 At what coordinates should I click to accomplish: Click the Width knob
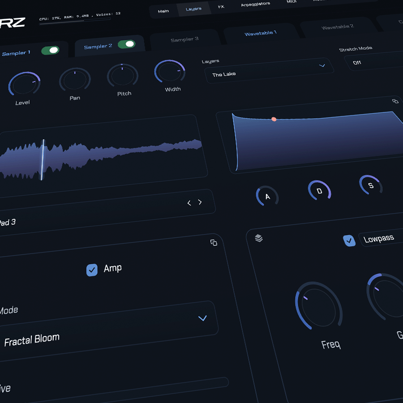coord(170,71)
